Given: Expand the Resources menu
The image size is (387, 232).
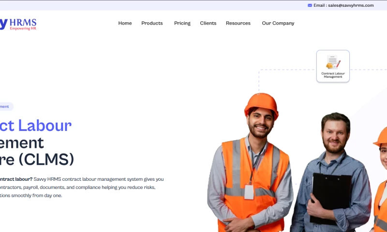Looking at the screenshot, I should (x=238, y=23).
